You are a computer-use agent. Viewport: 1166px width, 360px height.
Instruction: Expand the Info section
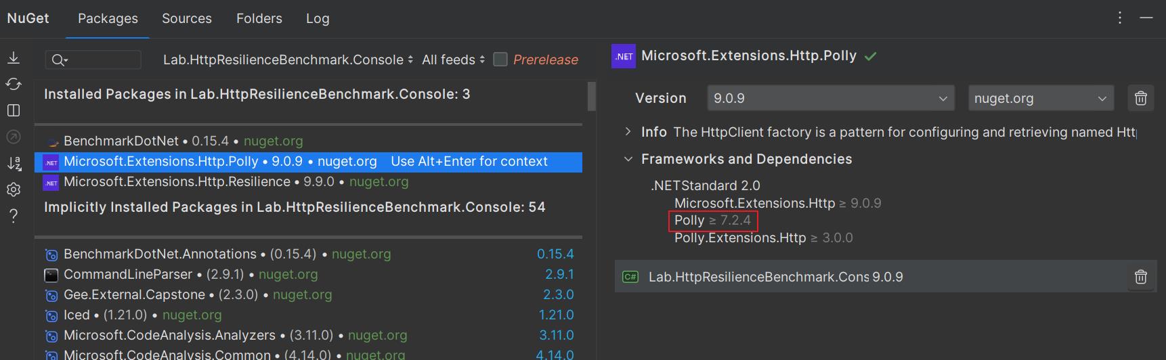pos(628,132)
